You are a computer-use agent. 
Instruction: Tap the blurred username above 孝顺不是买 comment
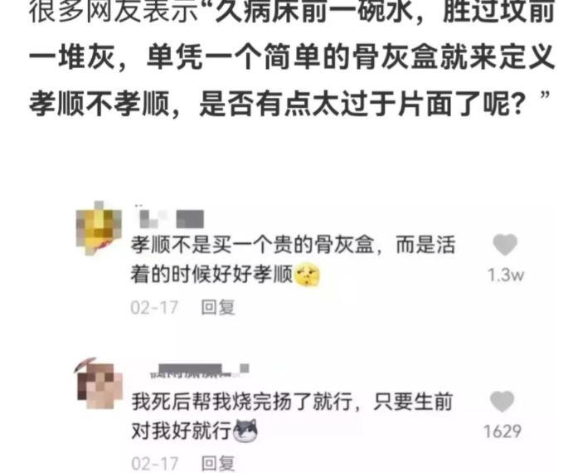169,217
